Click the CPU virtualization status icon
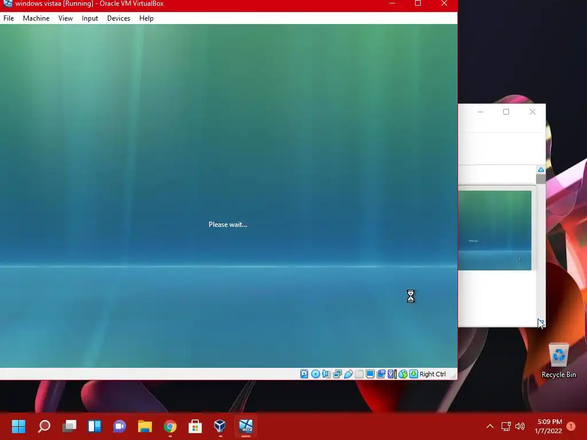The height and width of the screenshot is (440, 587). click(392, 374)
